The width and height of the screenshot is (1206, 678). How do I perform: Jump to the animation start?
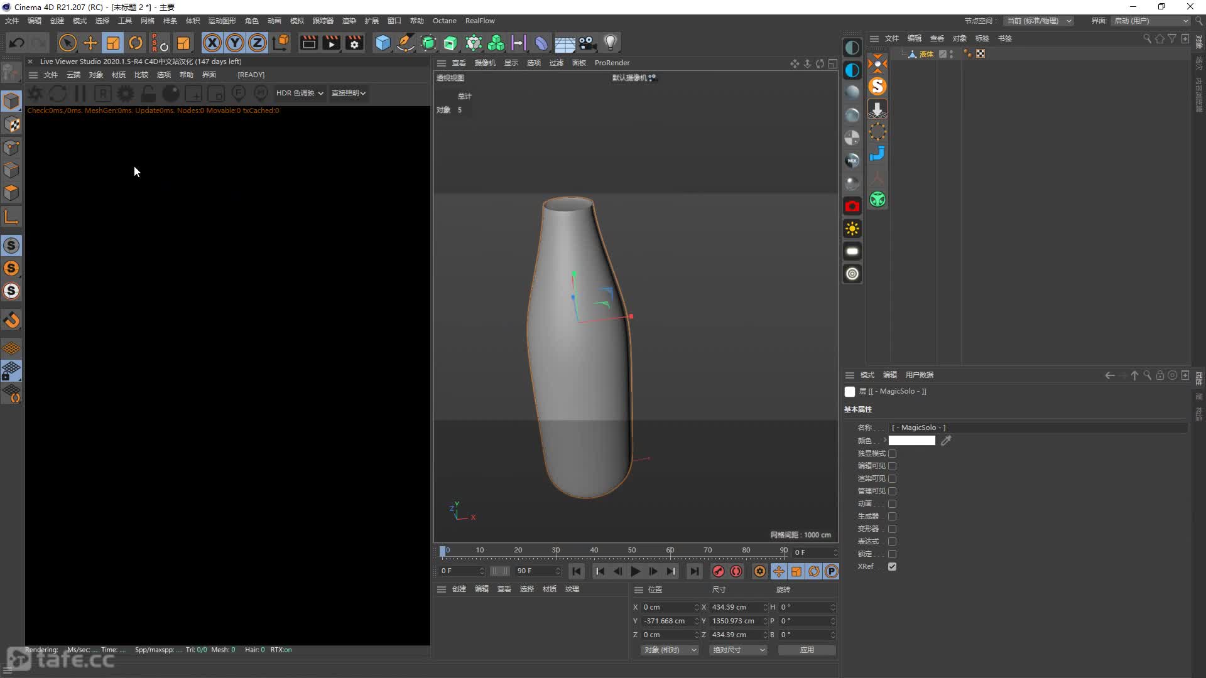[x=576, y=571]
